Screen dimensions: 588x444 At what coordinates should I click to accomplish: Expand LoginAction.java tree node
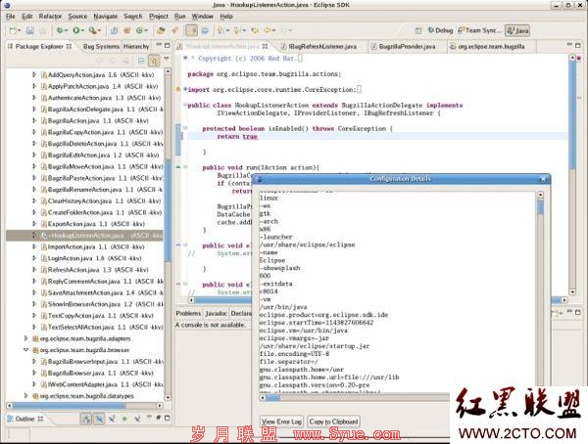coord(34,258)
